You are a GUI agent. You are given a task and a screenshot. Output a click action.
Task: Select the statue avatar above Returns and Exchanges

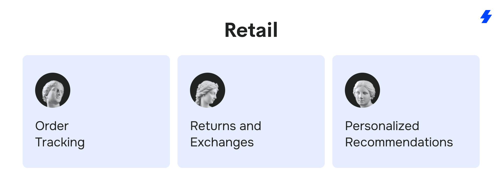(x=208, y=90)
